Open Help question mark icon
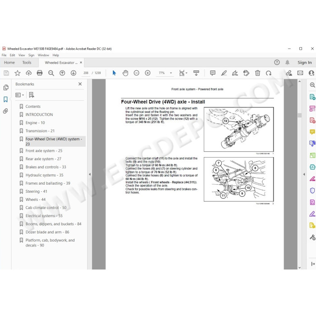This screenshot has height=316, width=316. point(277,62)
